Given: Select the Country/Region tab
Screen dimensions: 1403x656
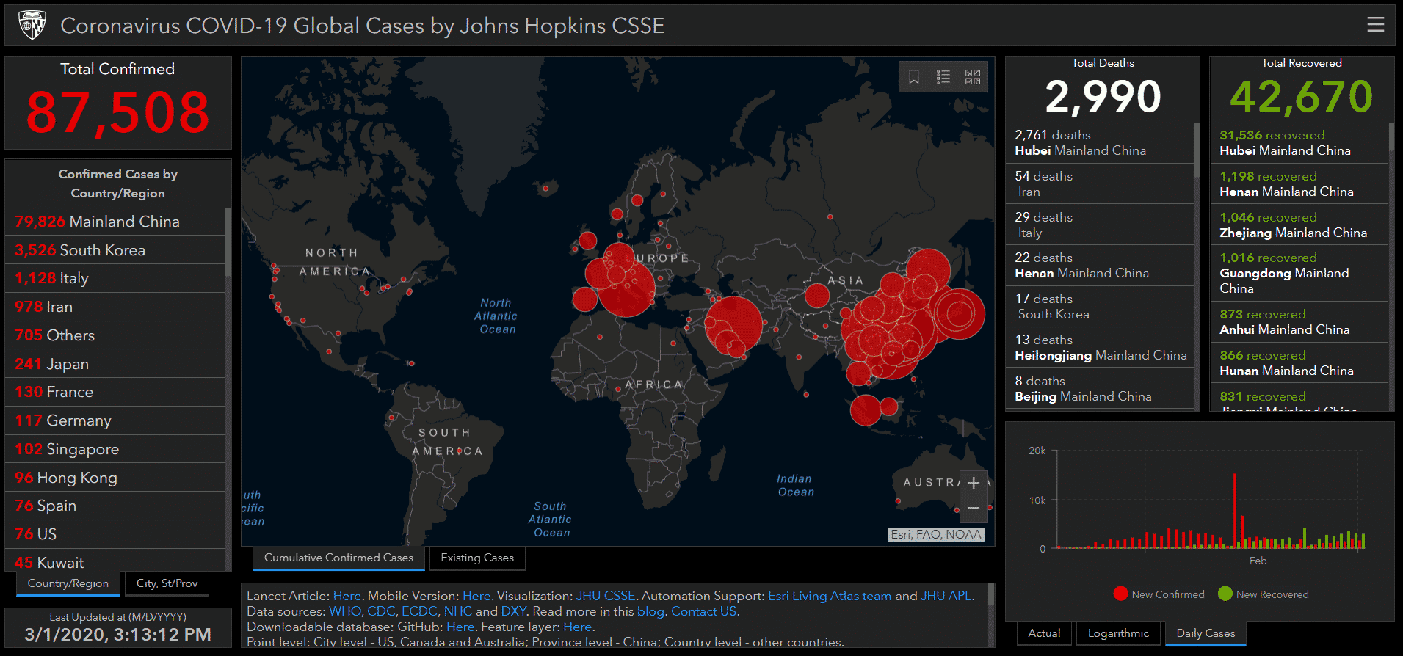Looking at the screenshot, I should (x=68, y=583).
